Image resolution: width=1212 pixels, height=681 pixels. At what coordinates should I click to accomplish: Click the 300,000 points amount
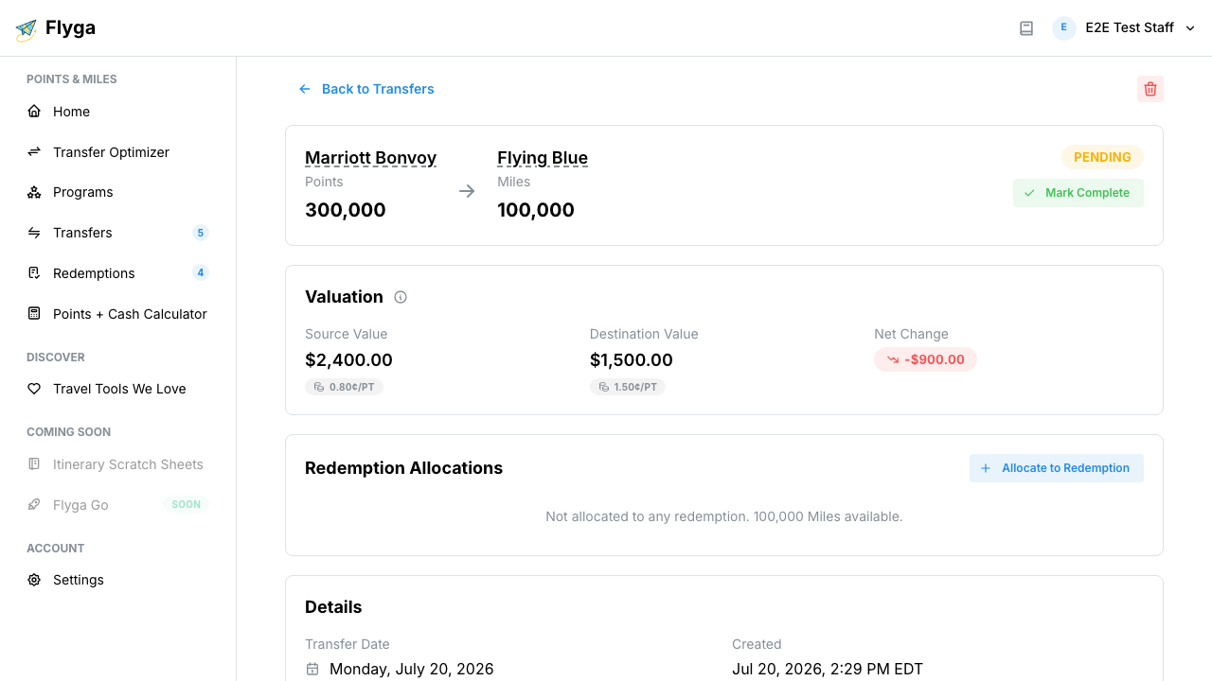(x=346, y=210)
